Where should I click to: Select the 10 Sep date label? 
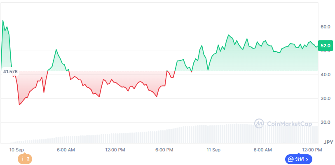tap(16, 150)
